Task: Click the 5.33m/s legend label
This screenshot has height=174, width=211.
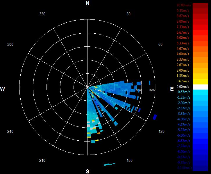Action: point(183,43)
